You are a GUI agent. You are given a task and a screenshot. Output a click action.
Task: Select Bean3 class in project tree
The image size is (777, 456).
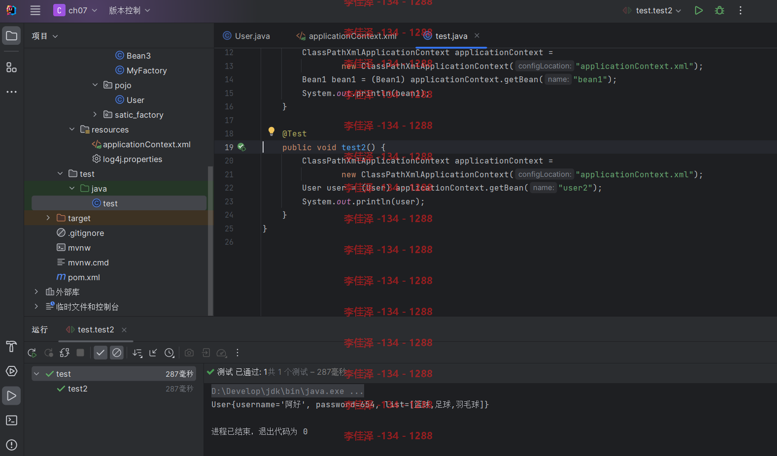click(133, 56)
